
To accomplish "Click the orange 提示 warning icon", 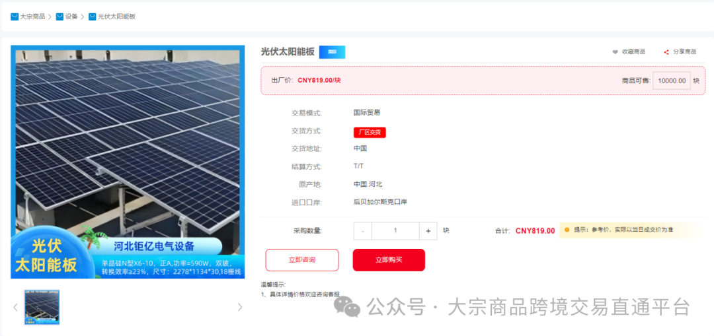I will [x=567, y=230].
